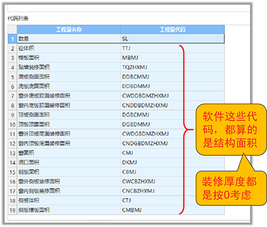
Task: Select the 窗内底板顶面装修面积 name cell
Action: [69, 105]
